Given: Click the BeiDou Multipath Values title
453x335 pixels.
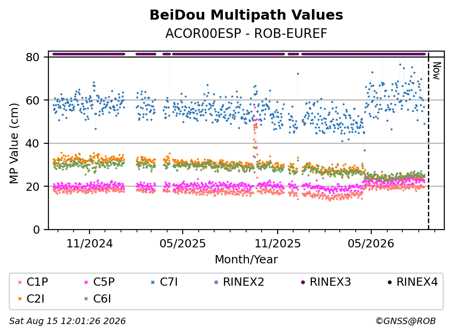Looking at the screenshot, I should [x=246, y=15].
